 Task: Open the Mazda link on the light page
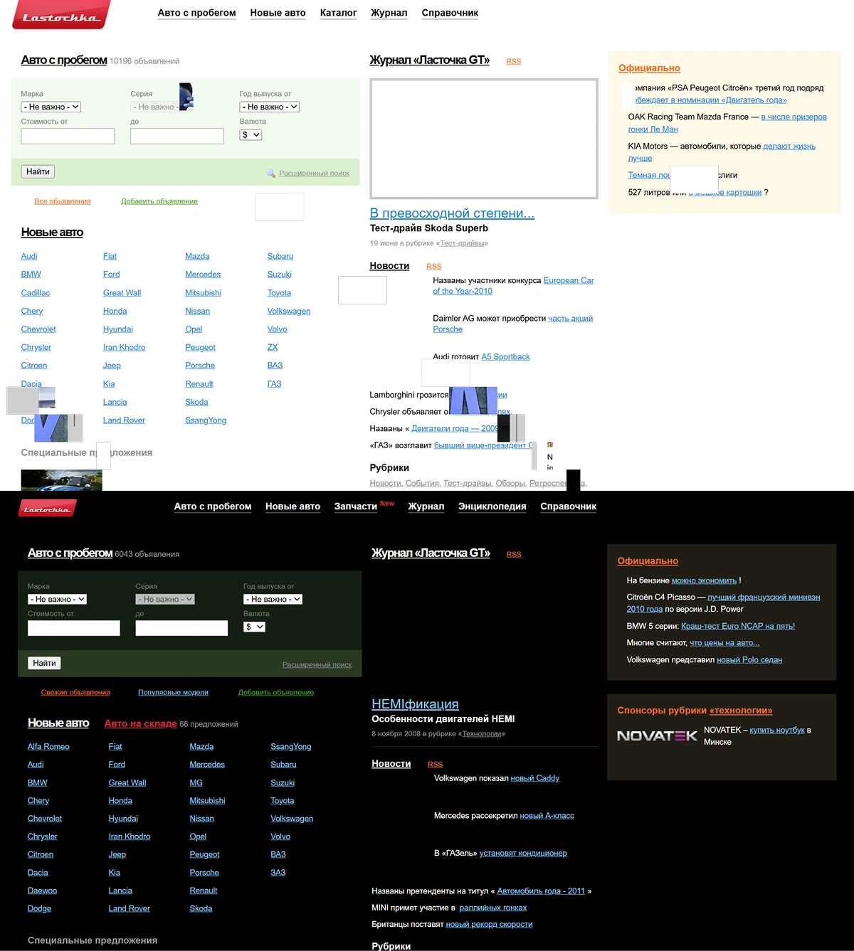[197, 256]
